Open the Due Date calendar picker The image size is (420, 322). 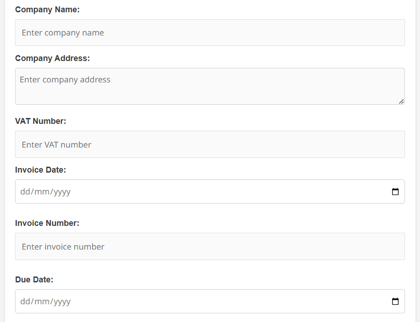395,302
